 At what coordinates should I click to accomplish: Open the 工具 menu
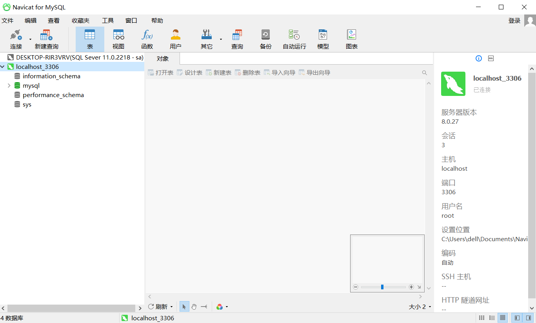[x=108, y=21]
